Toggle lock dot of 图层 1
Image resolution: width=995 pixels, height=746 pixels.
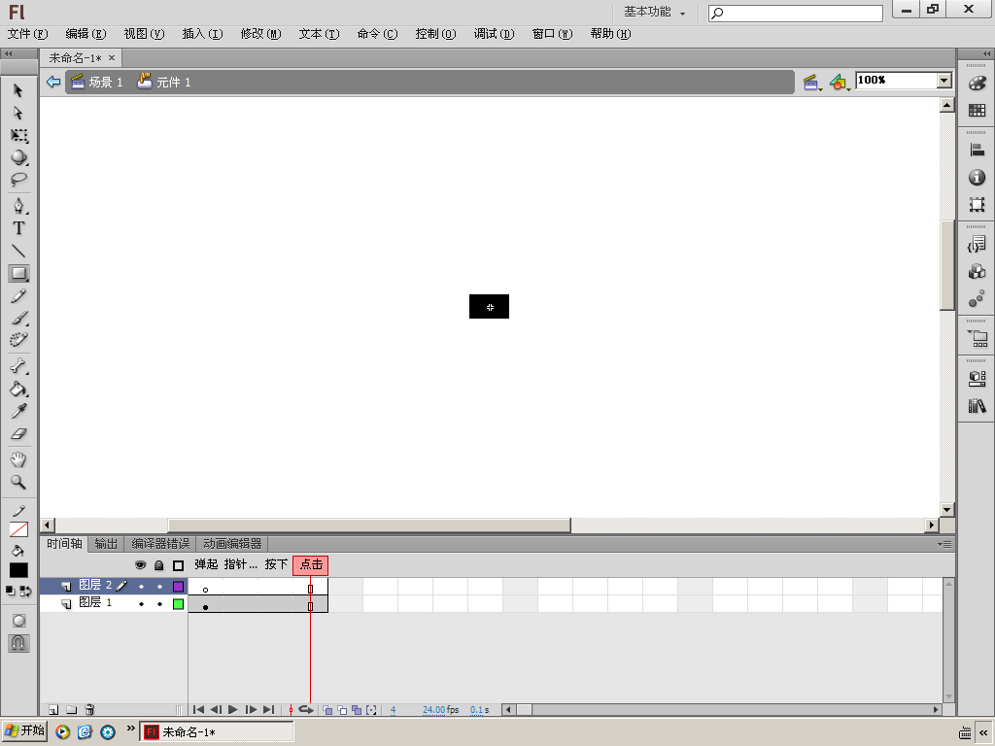159,604
